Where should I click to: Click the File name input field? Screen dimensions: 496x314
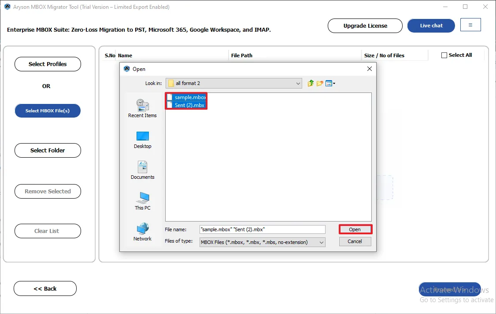[x=262, y=229]
